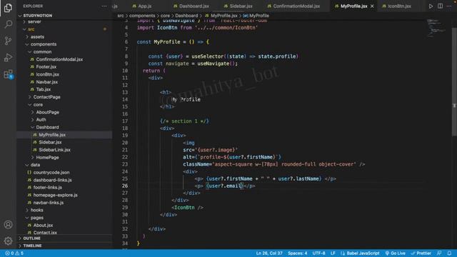Select encoding UTF-8

pyautogui.click(x=319, y=253)
